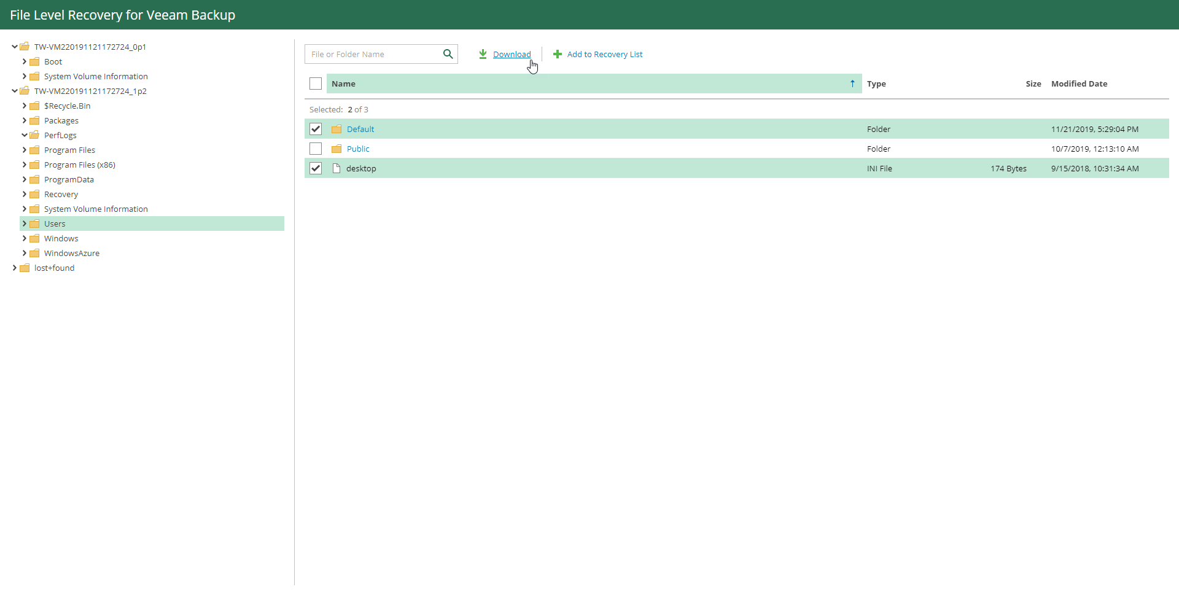Expand the $Recycle.Bin folder node

tap(25, 106)
